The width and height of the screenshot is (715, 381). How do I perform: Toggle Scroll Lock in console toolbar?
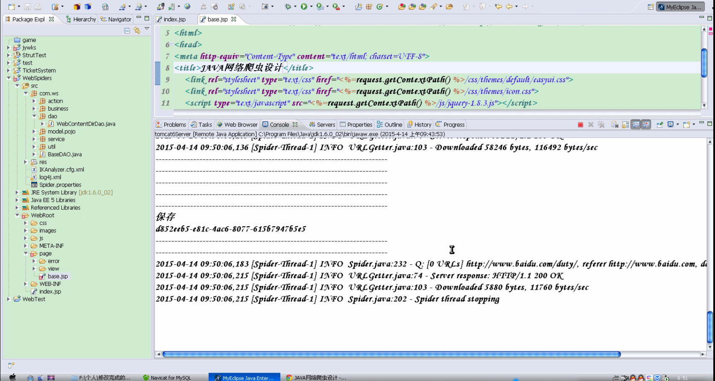(x=625, y=125)
